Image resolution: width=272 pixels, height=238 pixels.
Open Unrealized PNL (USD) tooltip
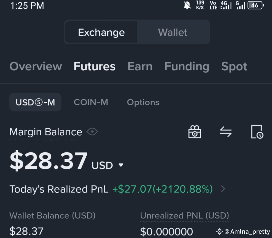tap(184, 215)
